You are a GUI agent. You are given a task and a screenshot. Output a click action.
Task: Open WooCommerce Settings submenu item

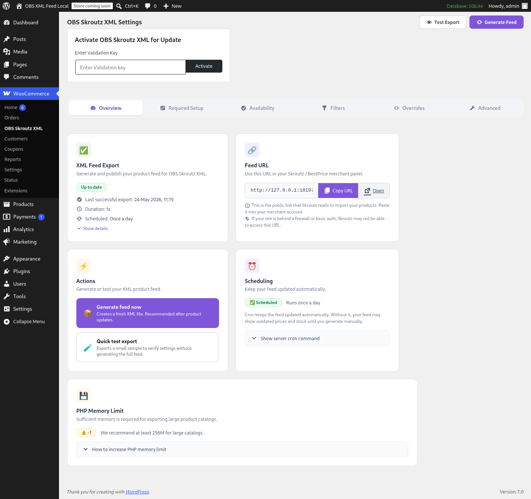13,170
